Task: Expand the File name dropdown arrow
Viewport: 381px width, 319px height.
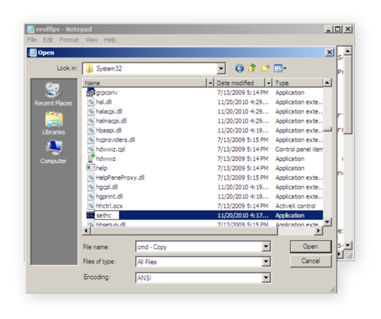Action: click(266, 247)
